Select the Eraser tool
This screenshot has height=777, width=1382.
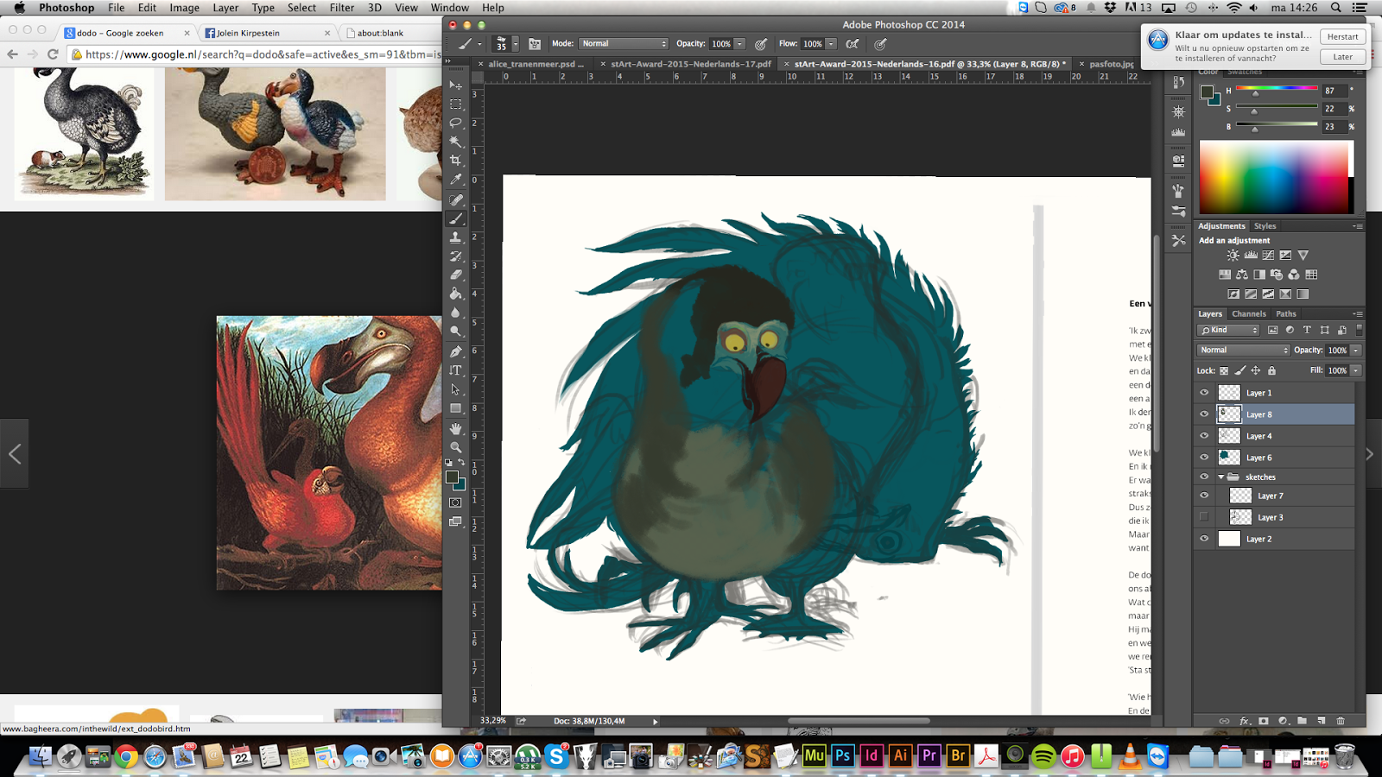coord(455,275)
